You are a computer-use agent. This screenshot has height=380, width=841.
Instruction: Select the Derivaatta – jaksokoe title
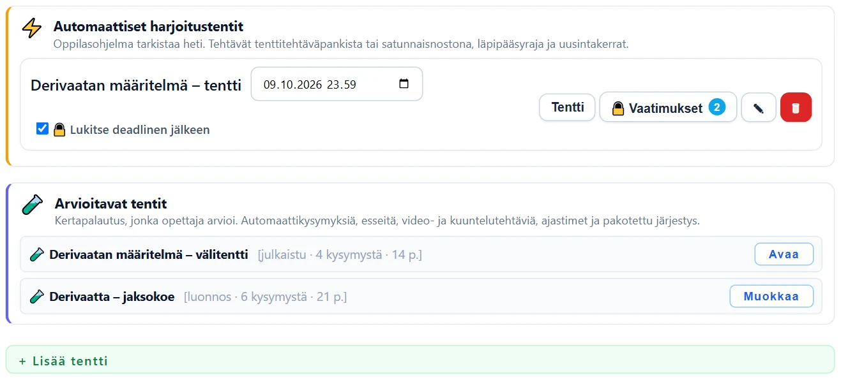[112, 296]
